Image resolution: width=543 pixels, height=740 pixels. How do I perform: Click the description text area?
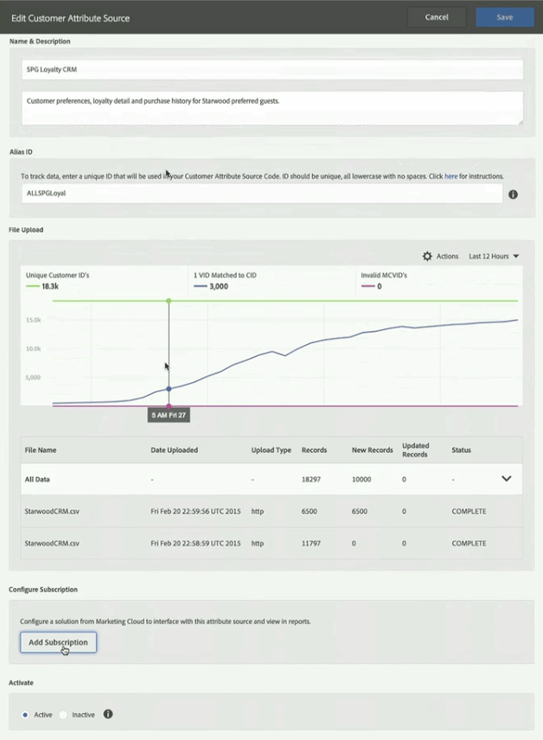[x=271, y=108]
